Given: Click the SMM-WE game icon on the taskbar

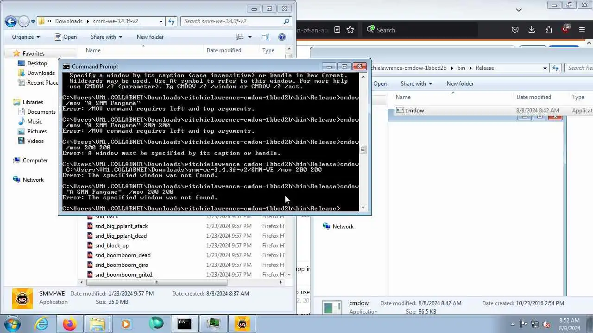Looking at the screenshot, I should (242, 324).
